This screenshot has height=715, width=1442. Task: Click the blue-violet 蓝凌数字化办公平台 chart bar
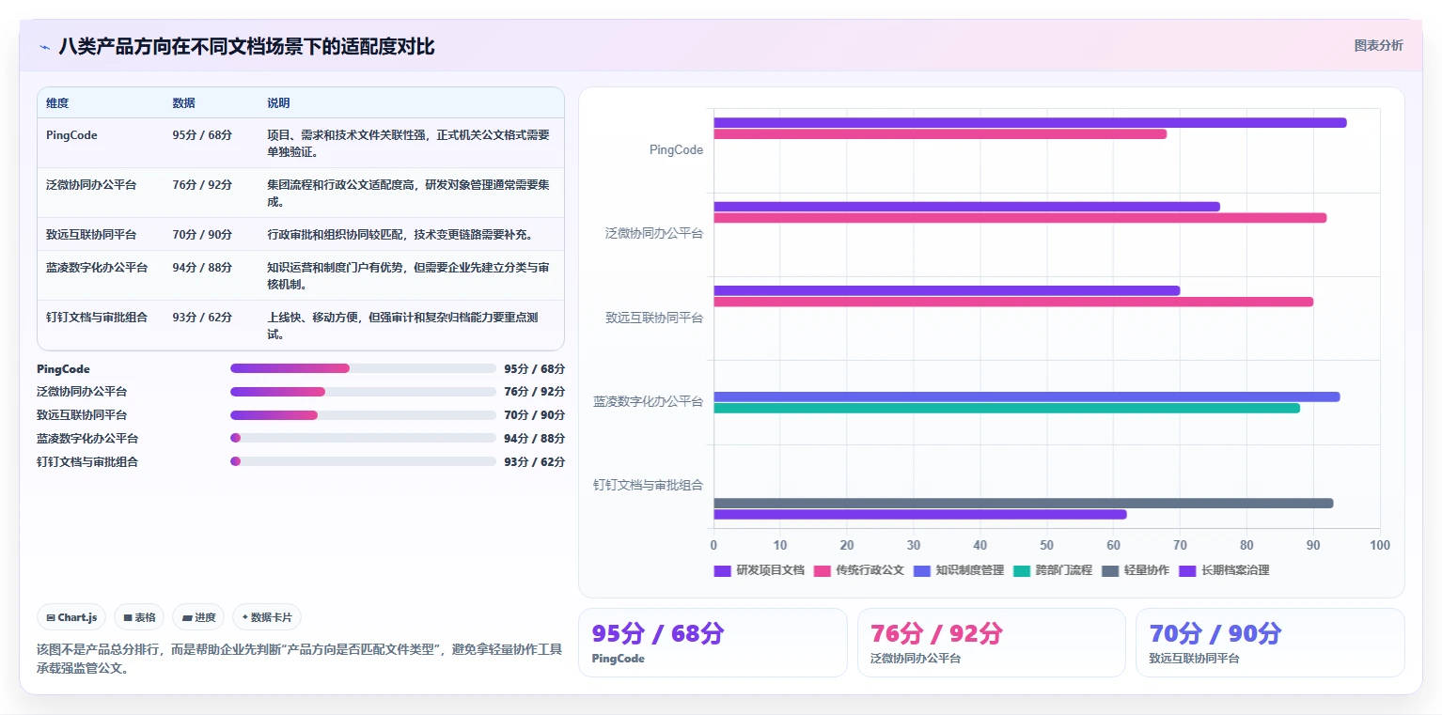tap(1027, 396)
